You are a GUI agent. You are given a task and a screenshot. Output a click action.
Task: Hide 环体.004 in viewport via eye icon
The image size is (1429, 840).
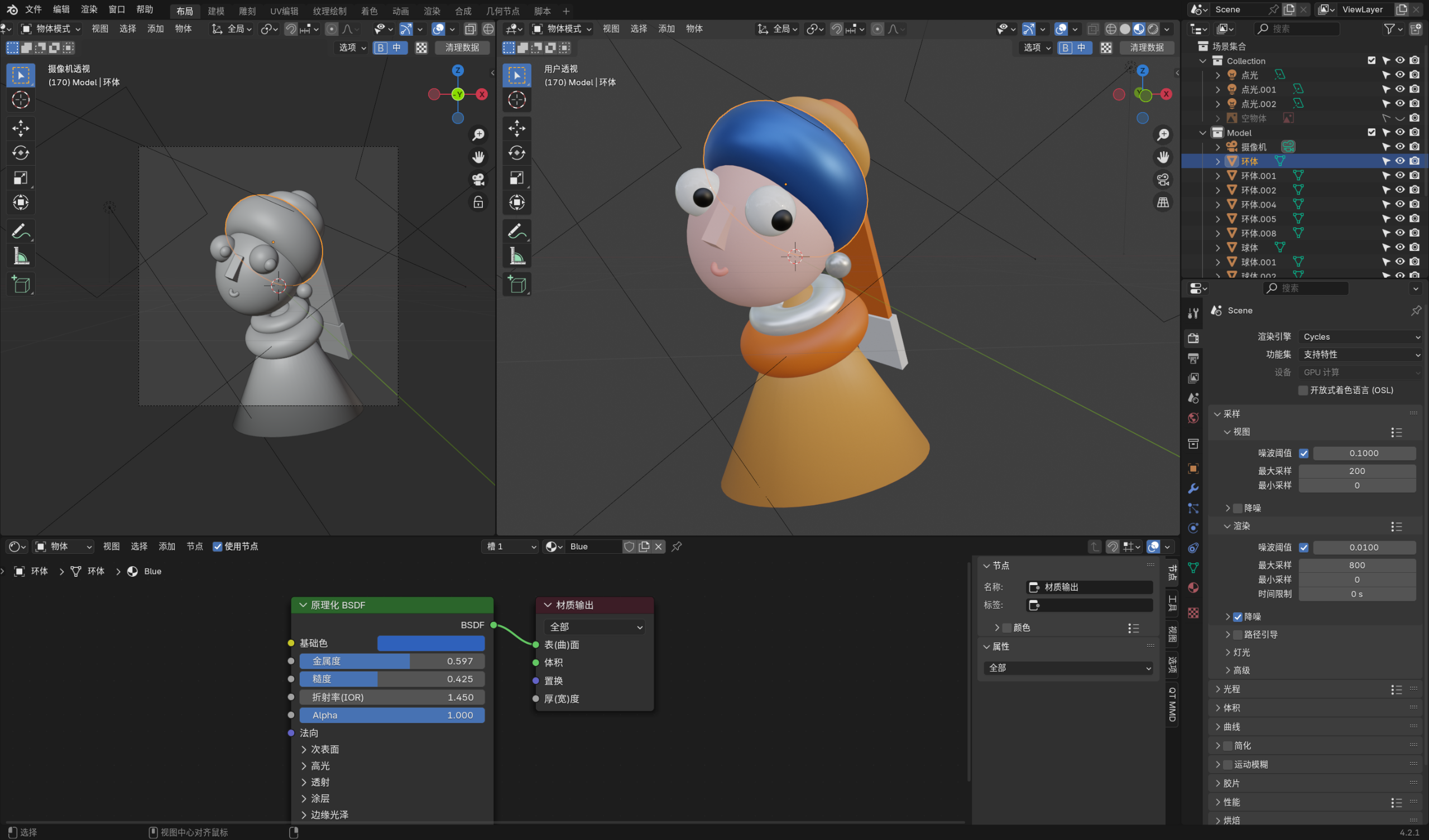coord(1400,204)
